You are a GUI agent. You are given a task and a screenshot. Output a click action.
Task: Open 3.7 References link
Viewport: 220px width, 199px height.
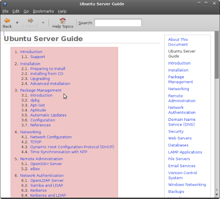[x=40, y=125]
